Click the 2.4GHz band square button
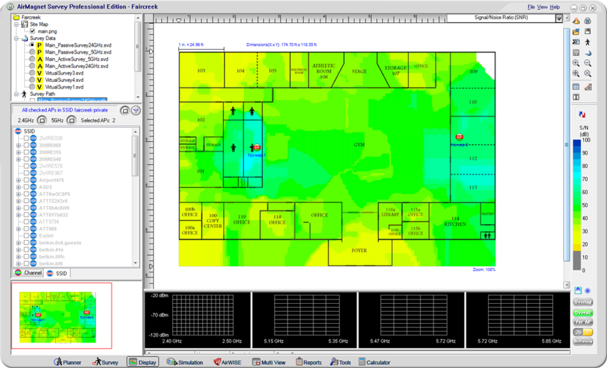 [42, 120]
